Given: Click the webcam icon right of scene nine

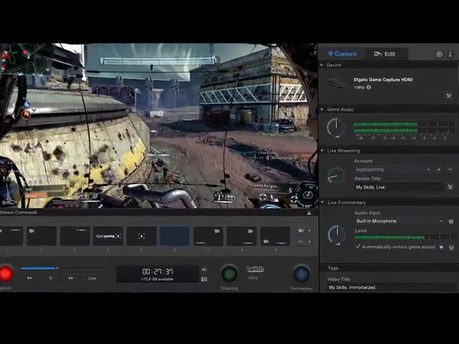Looking at the screenshot, I should click(301, 231).
